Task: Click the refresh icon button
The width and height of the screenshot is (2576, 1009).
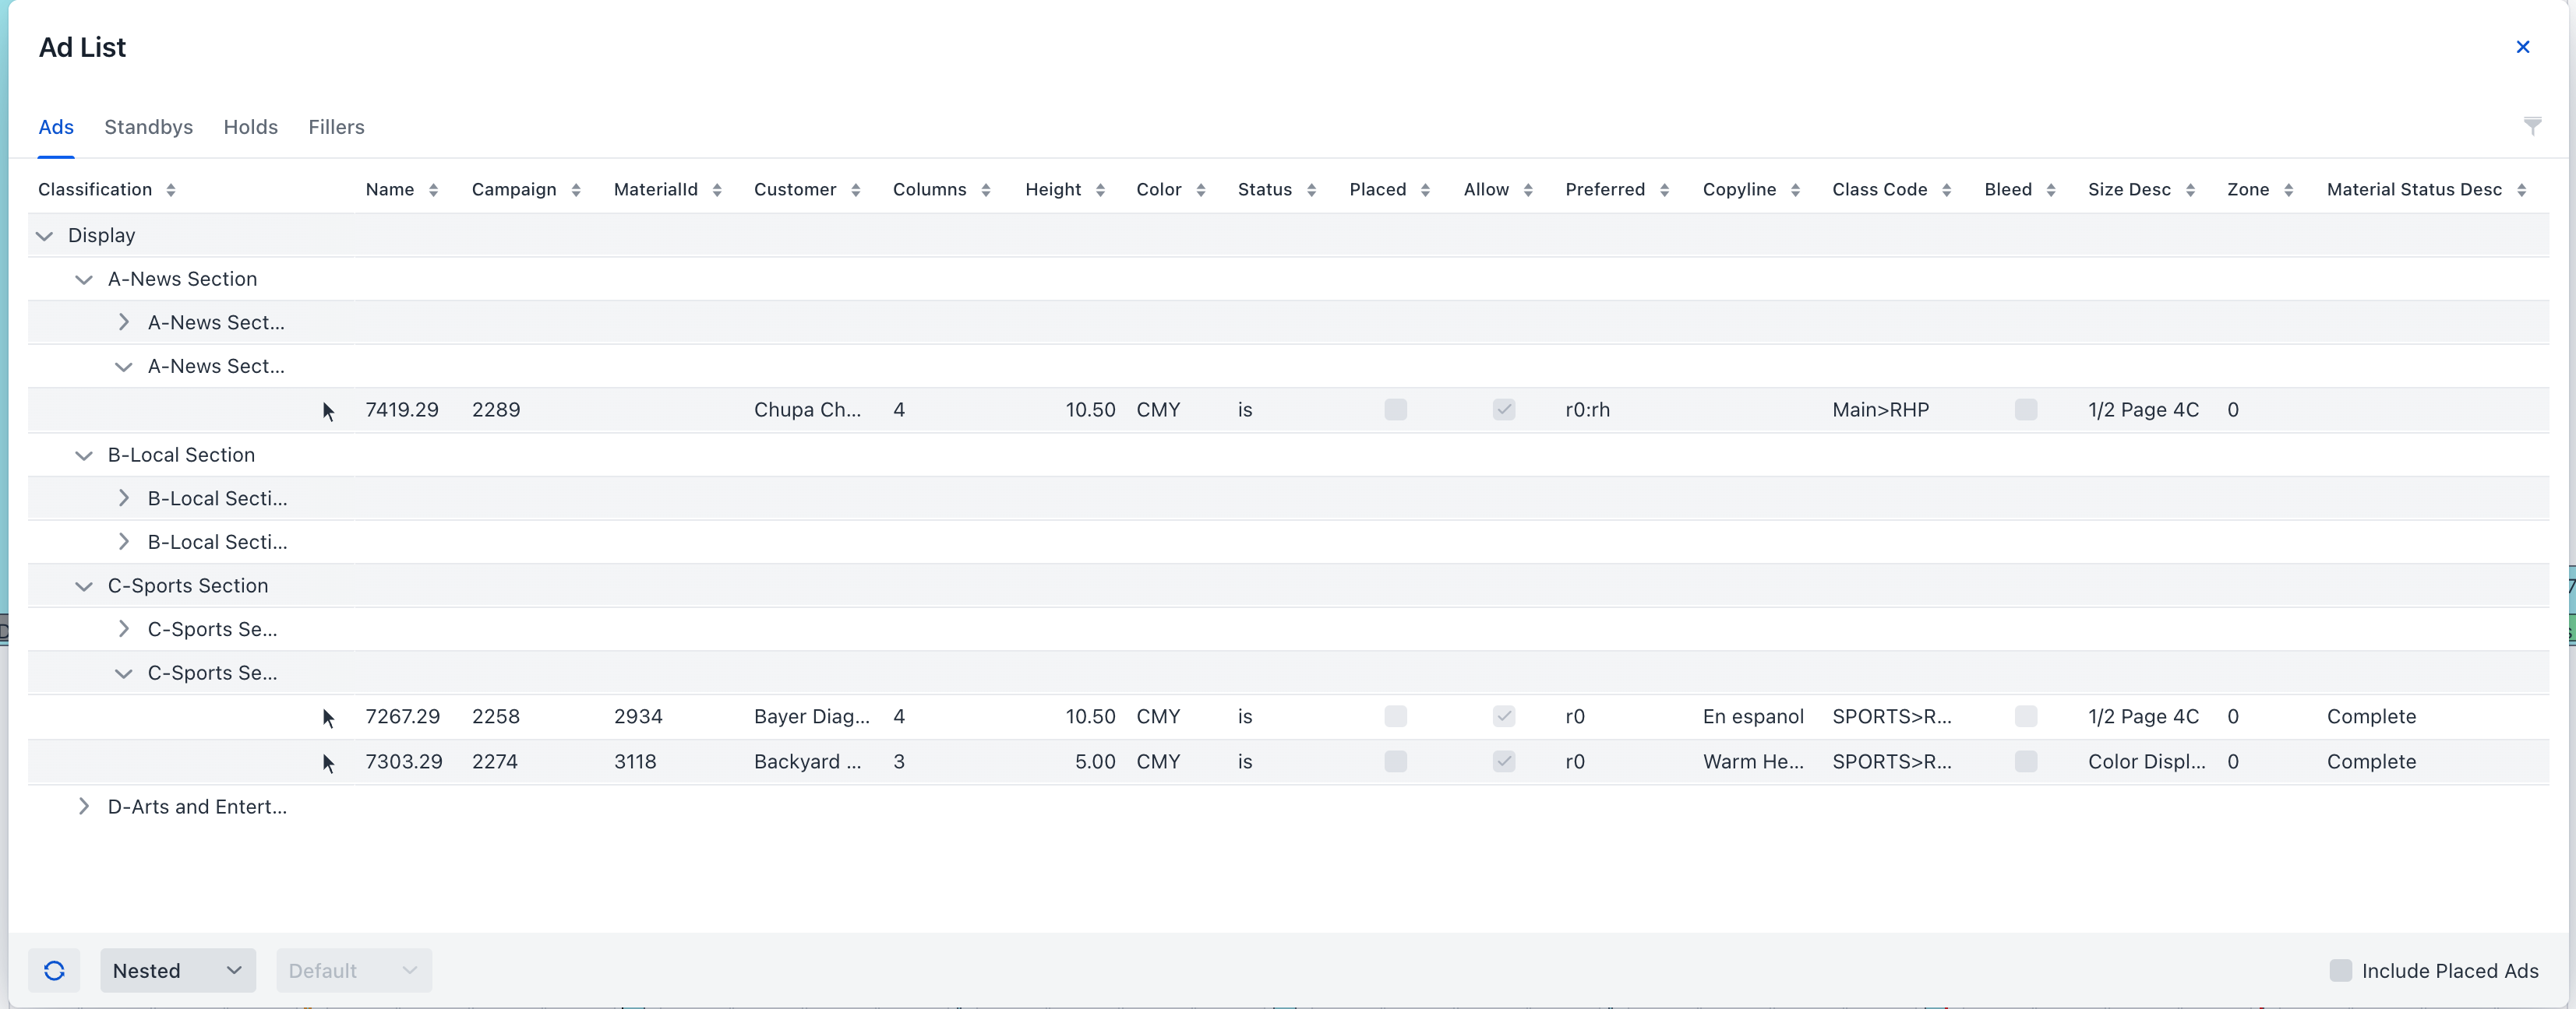Action: (x=54, y=970)
